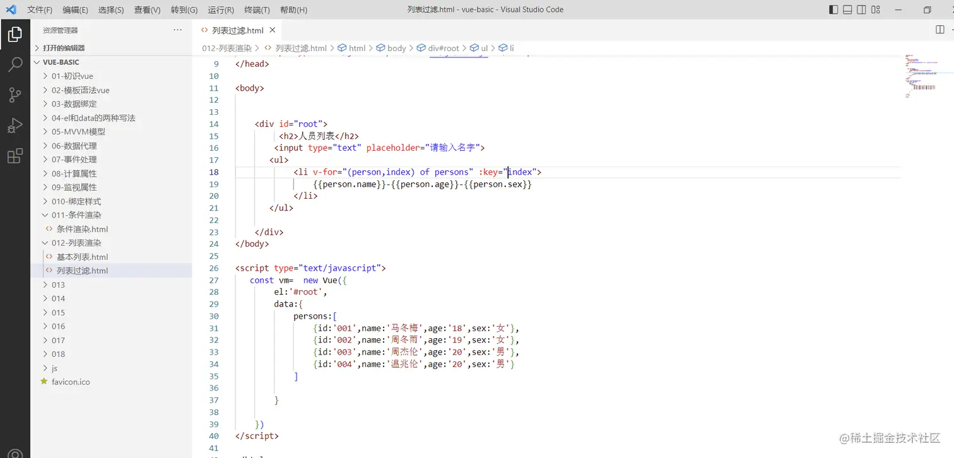The width and height of the screenshot is (954, 458).
Task: Expand the 03-数据绑定 folder
Action: [111, 104]
